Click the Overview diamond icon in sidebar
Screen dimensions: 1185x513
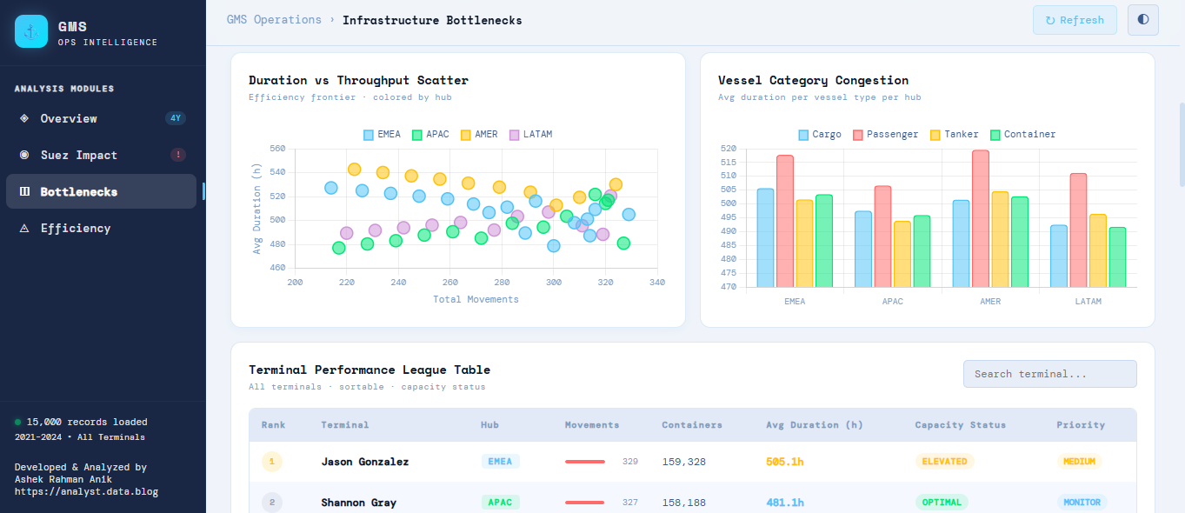(24, 118)
